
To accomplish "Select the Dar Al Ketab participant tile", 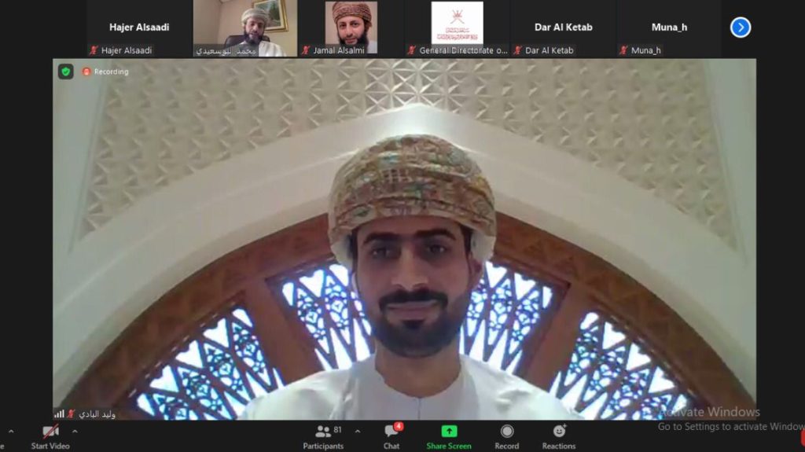I will [x=563, y=28].
